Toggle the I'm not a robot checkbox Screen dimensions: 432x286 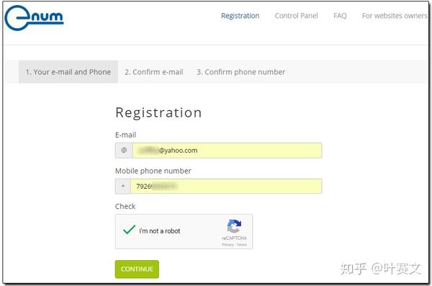click(129, 230)
